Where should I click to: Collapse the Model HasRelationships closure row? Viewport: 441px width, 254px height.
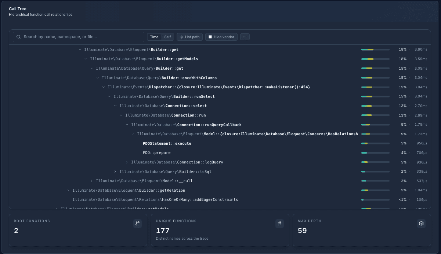click(x=133, y=134)
